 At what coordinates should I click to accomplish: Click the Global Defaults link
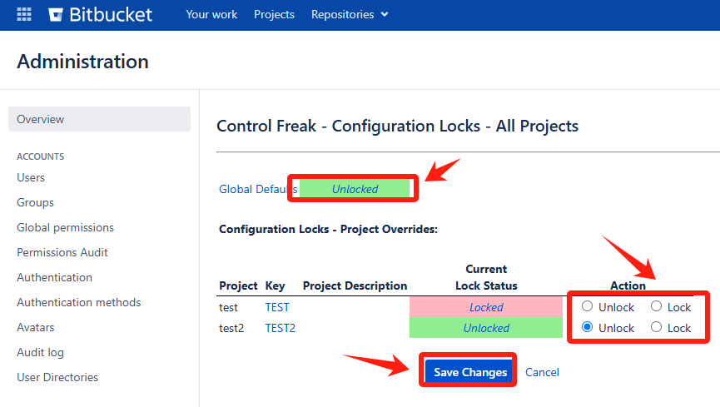pyautogui.click(x=258, y=189)
